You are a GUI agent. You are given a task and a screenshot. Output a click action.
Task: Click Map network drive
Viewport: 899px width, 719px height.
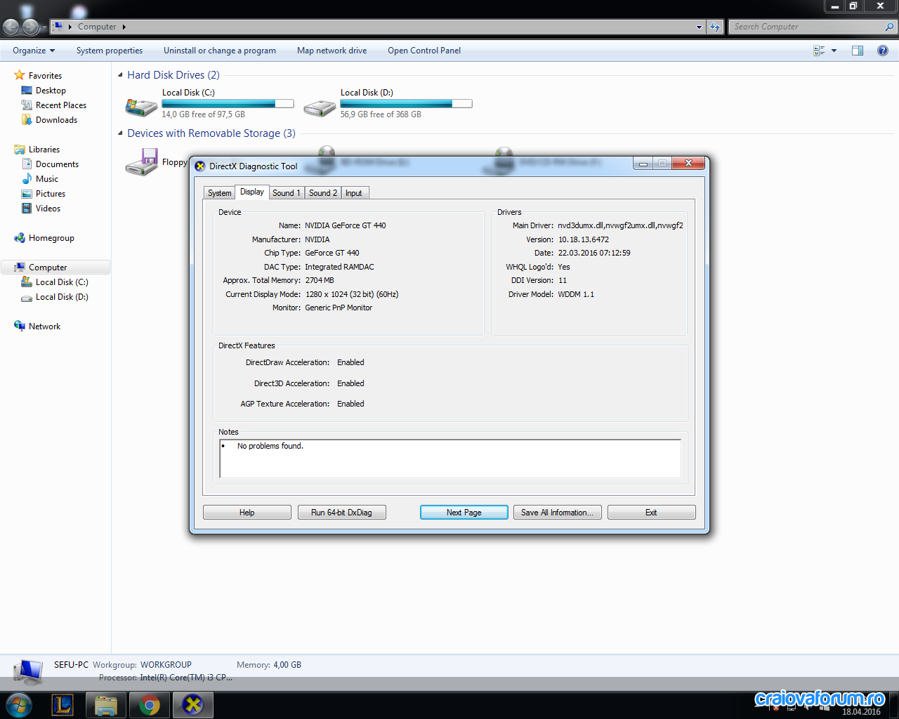[x=332, y=51]
